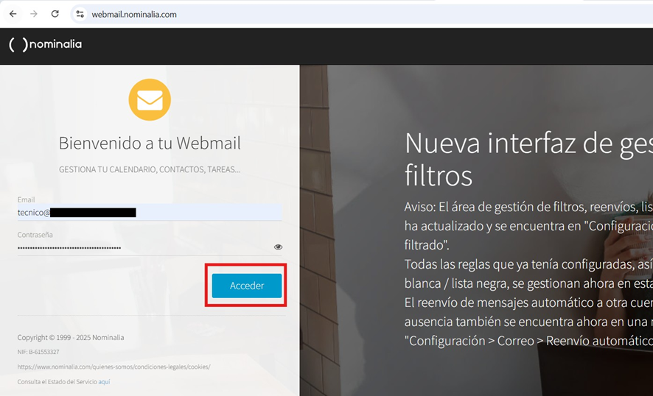Screen dimensions: 653x396
Task: Click the browser forward arrow
Action: tap(34, 14)
